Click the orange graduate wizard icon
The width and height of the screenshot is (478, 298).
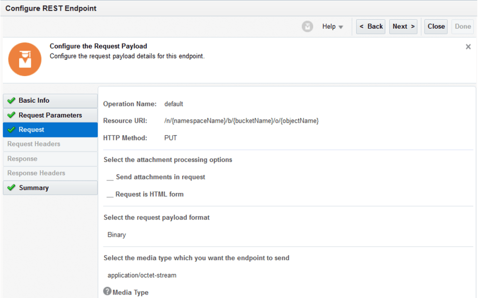25,60
